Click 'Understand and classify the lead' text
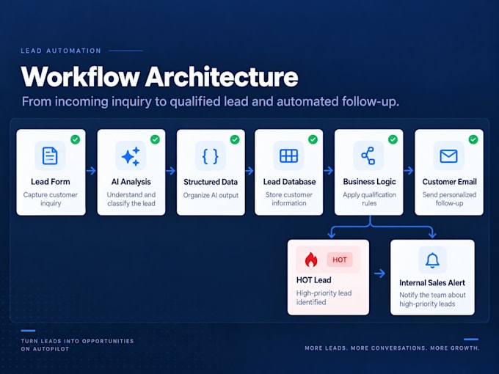This screenshot has width=499, height=374. [x=131, y=199]
